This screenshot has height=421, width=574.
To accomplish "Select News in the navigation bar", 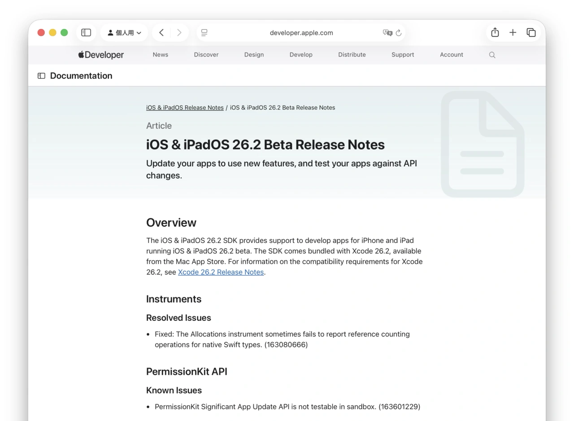I will tap(160, 54).
